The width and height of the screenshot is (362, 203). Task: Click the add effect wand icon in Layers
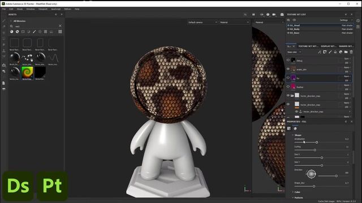point(320,52)
